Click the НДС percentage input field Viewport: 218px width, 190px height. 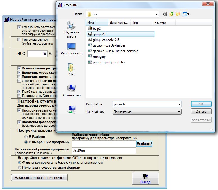pos(38,54)
